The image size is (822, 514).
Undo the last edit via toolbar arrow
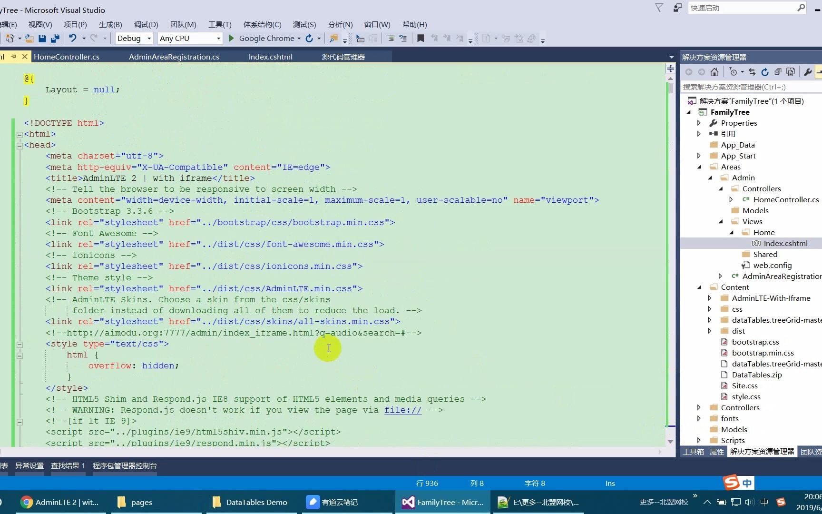[72, 38]
